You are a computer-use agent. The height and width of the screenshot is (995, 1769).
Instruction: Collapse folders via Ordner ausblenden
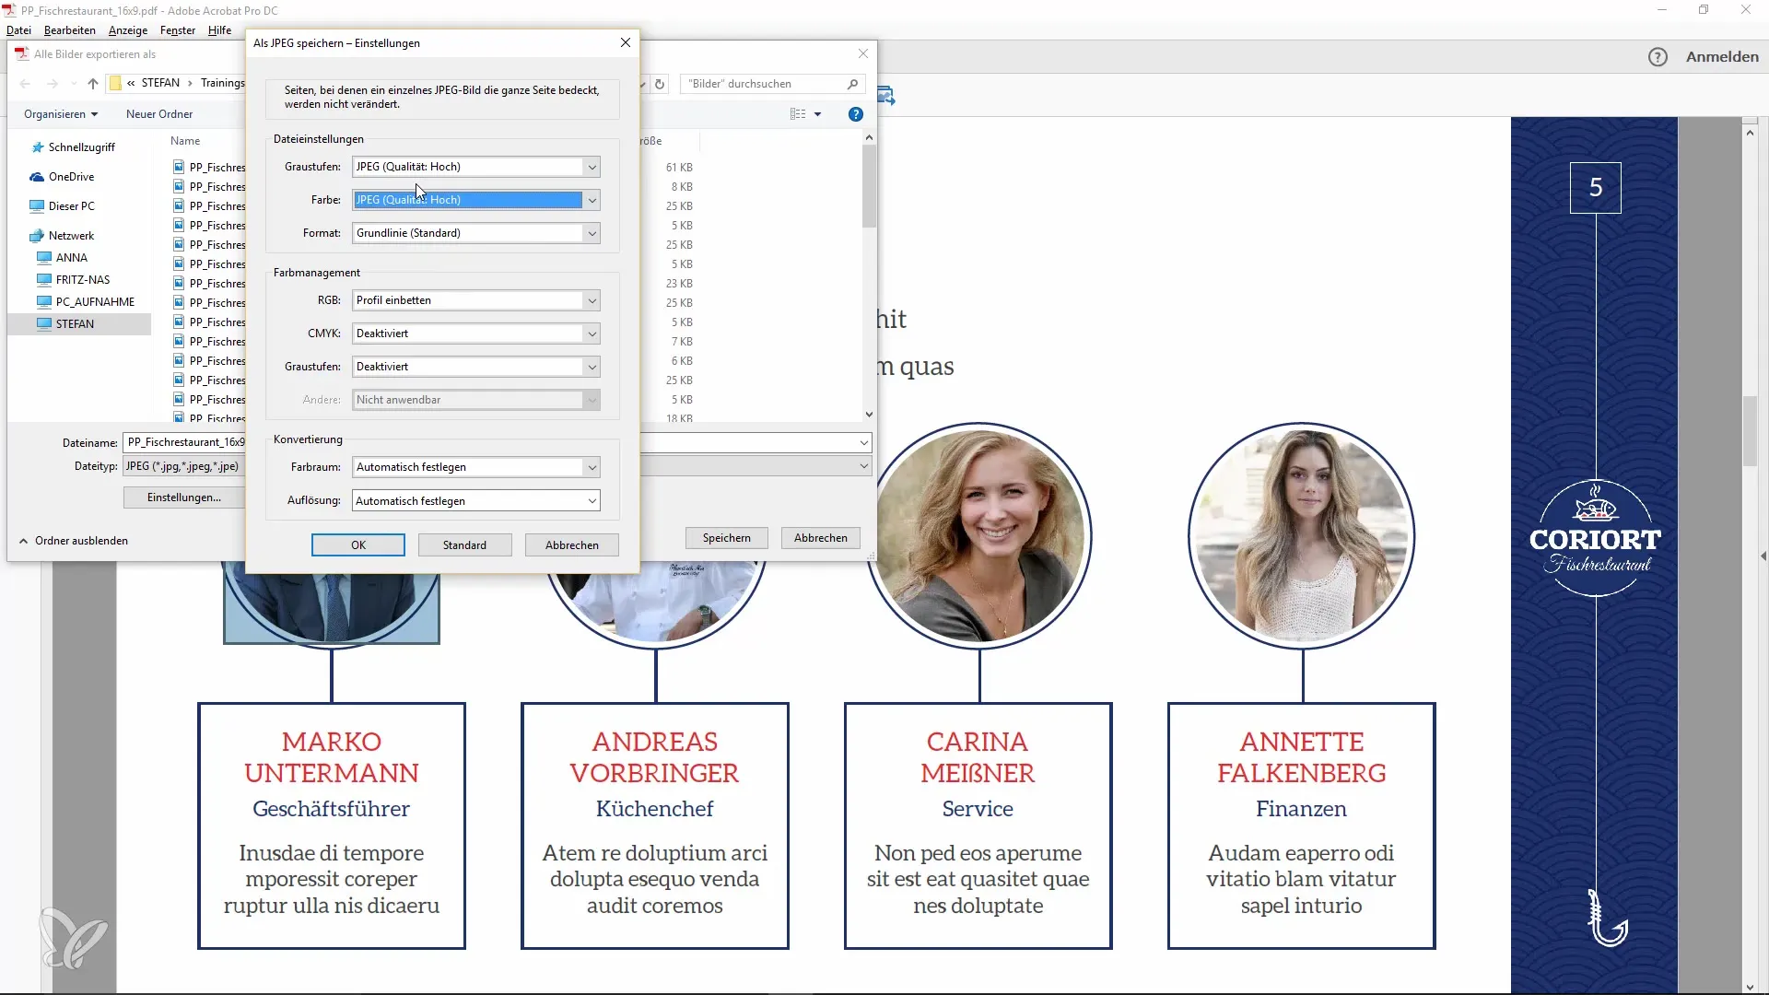pyautogui.click(x=74, y=541)
